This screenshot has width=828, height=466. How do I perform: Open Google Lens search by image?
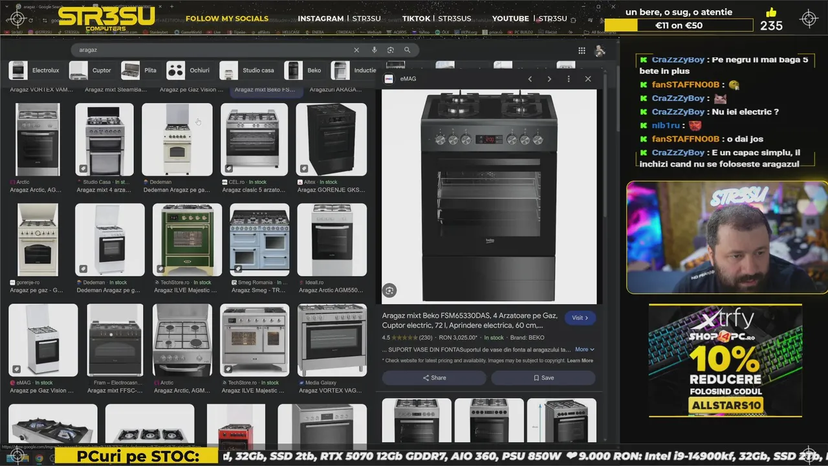point(391,50)
